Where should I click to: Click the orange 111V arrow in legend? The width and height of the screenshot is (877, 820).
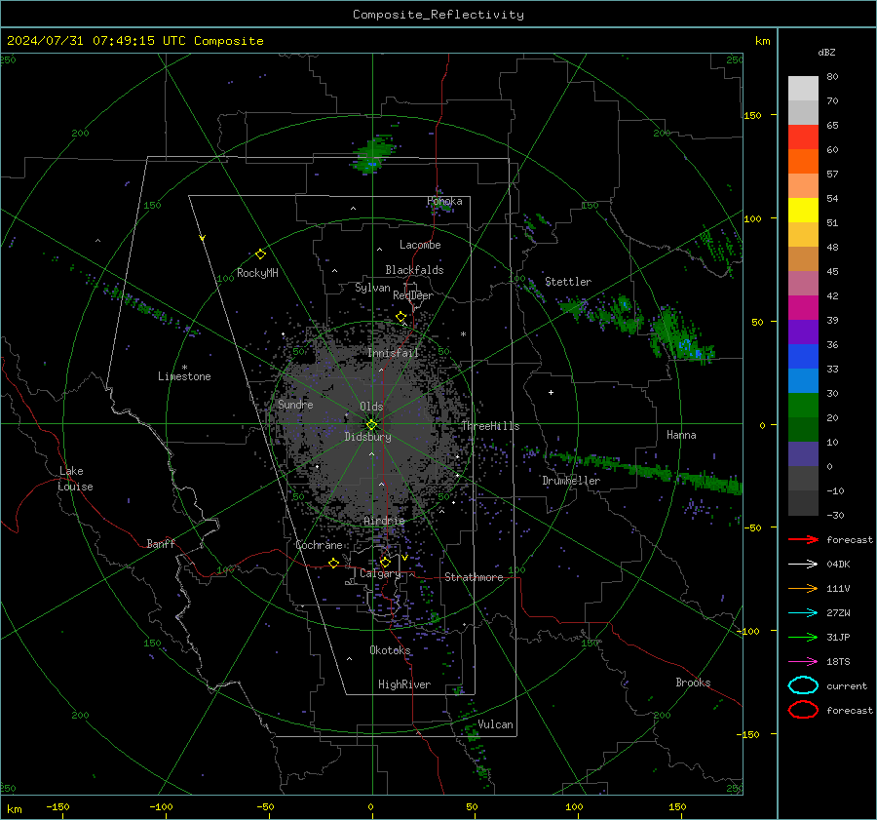[803, 588]
